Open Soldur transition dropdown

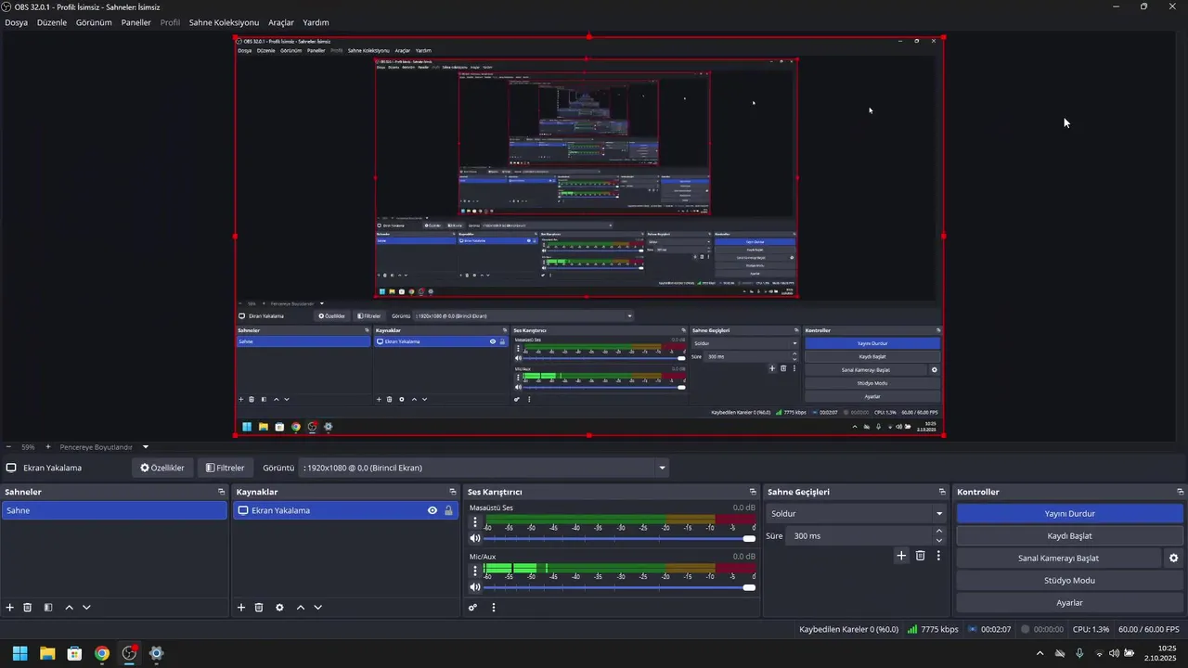(x=856, y=513)
